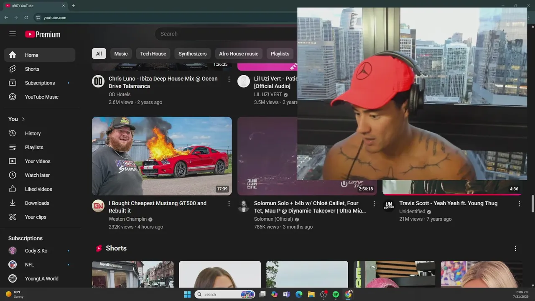
Task: Expand the You section chevron
Action: pos(23,119)
